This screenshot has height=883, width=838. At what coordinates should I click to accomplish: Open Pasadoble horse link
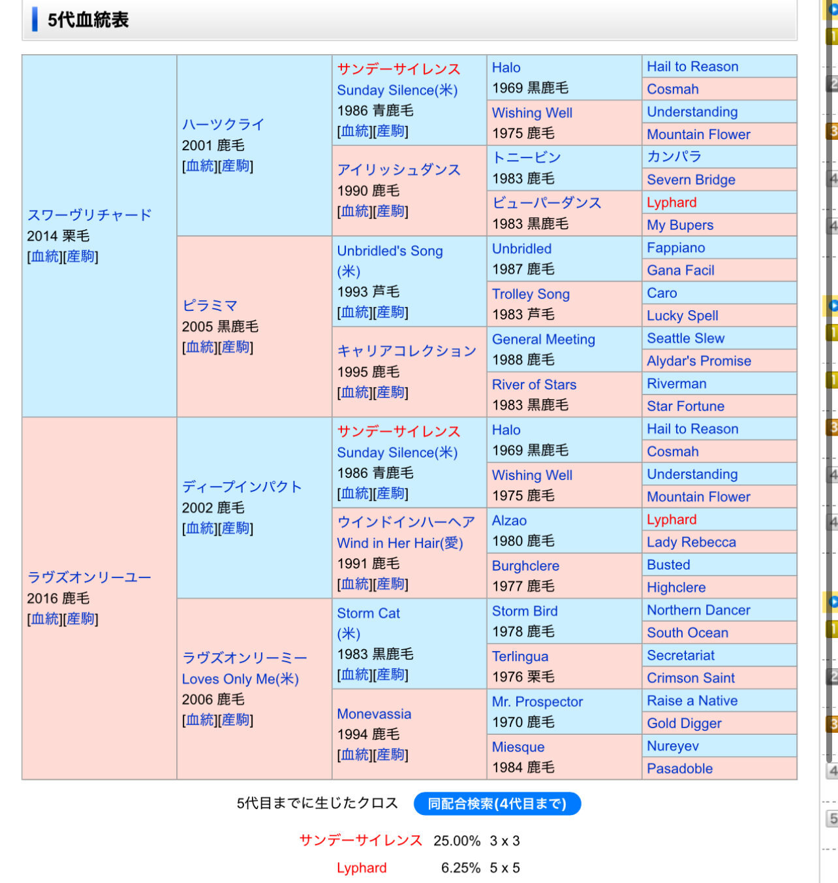(680, 769)
